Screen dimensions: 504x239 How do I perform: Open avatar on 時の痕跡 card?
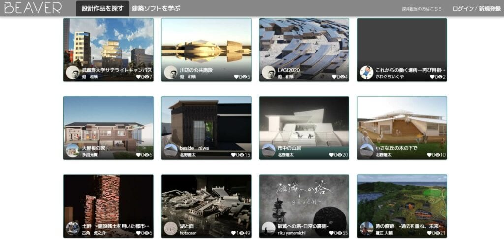coord(366,228)
